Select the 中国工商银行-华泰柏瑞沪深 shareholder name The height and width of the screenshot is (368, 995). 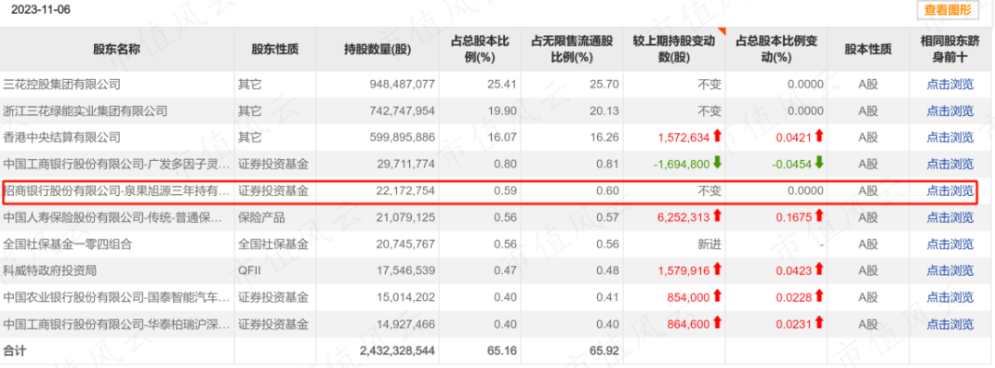[117, 324]
